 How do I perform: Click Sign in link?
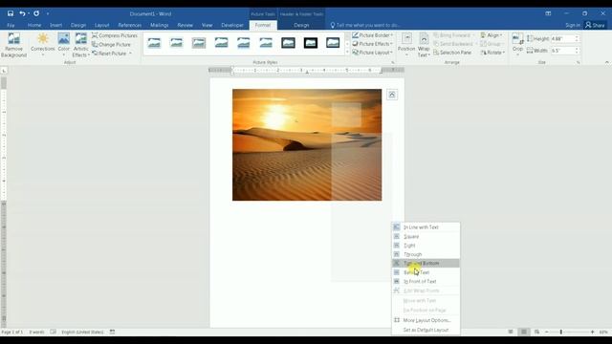pos(573,25)
